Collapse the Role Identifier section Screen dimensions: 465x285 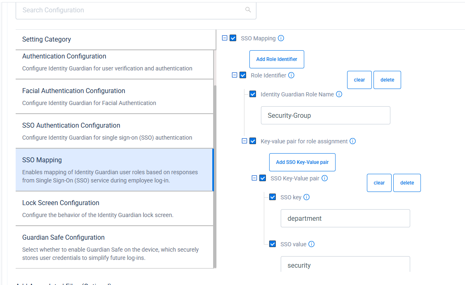234,75
